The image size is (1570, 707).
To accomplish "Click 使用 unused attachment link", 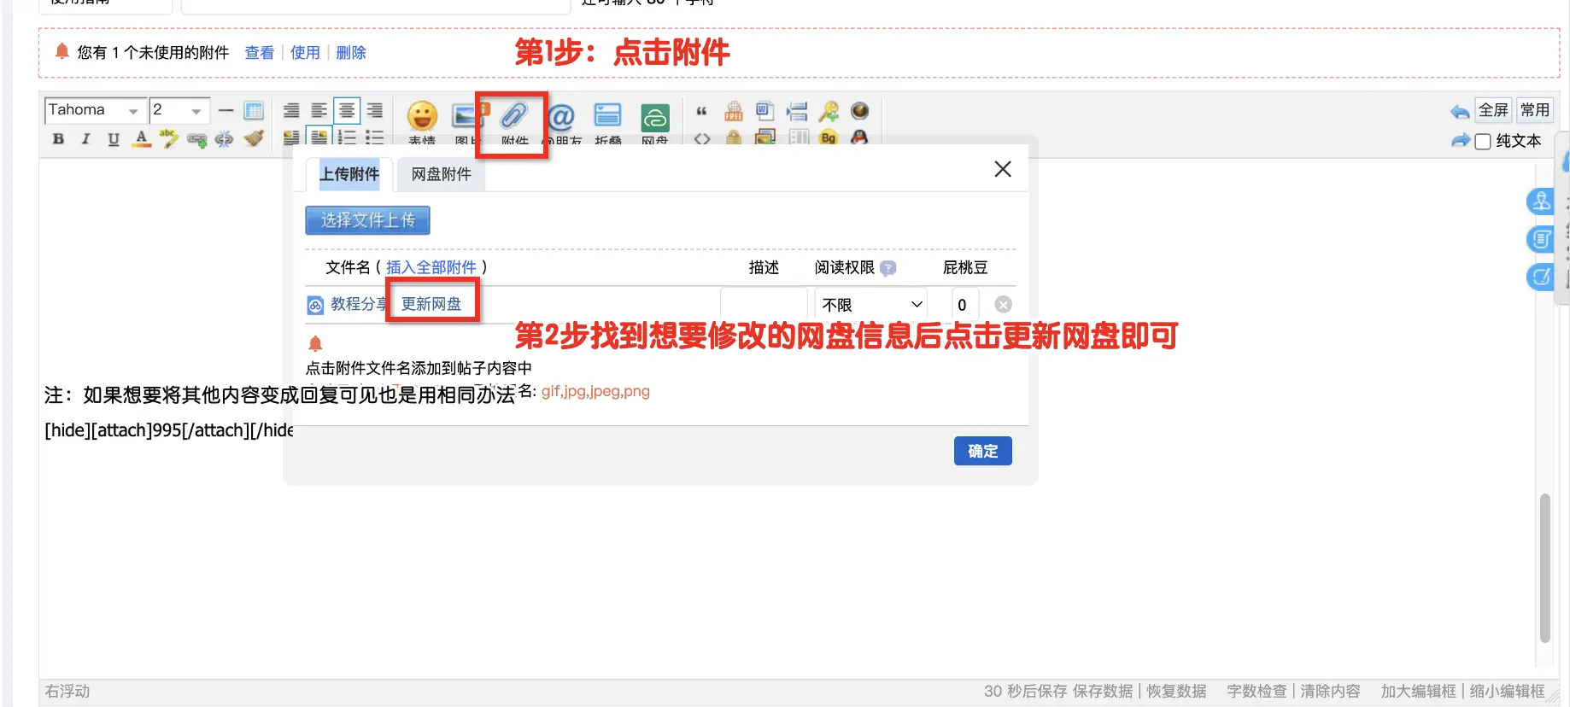I will point(305,53).
